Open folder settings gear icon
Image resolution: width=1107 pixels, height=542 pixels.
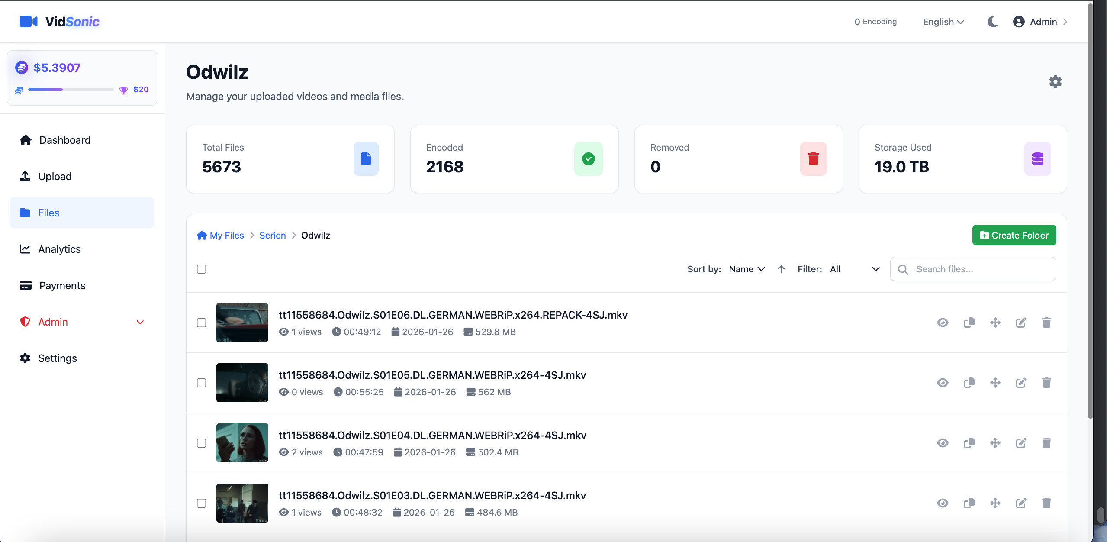tap(1055, 82)
